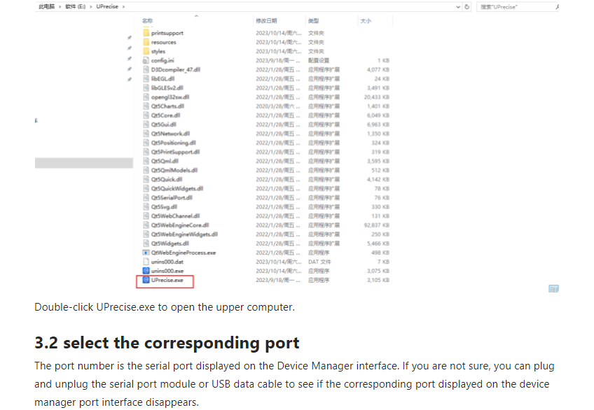594x410 pixels.
Task: Sort files by the 类型 column header
Action: tap(313, 21)
